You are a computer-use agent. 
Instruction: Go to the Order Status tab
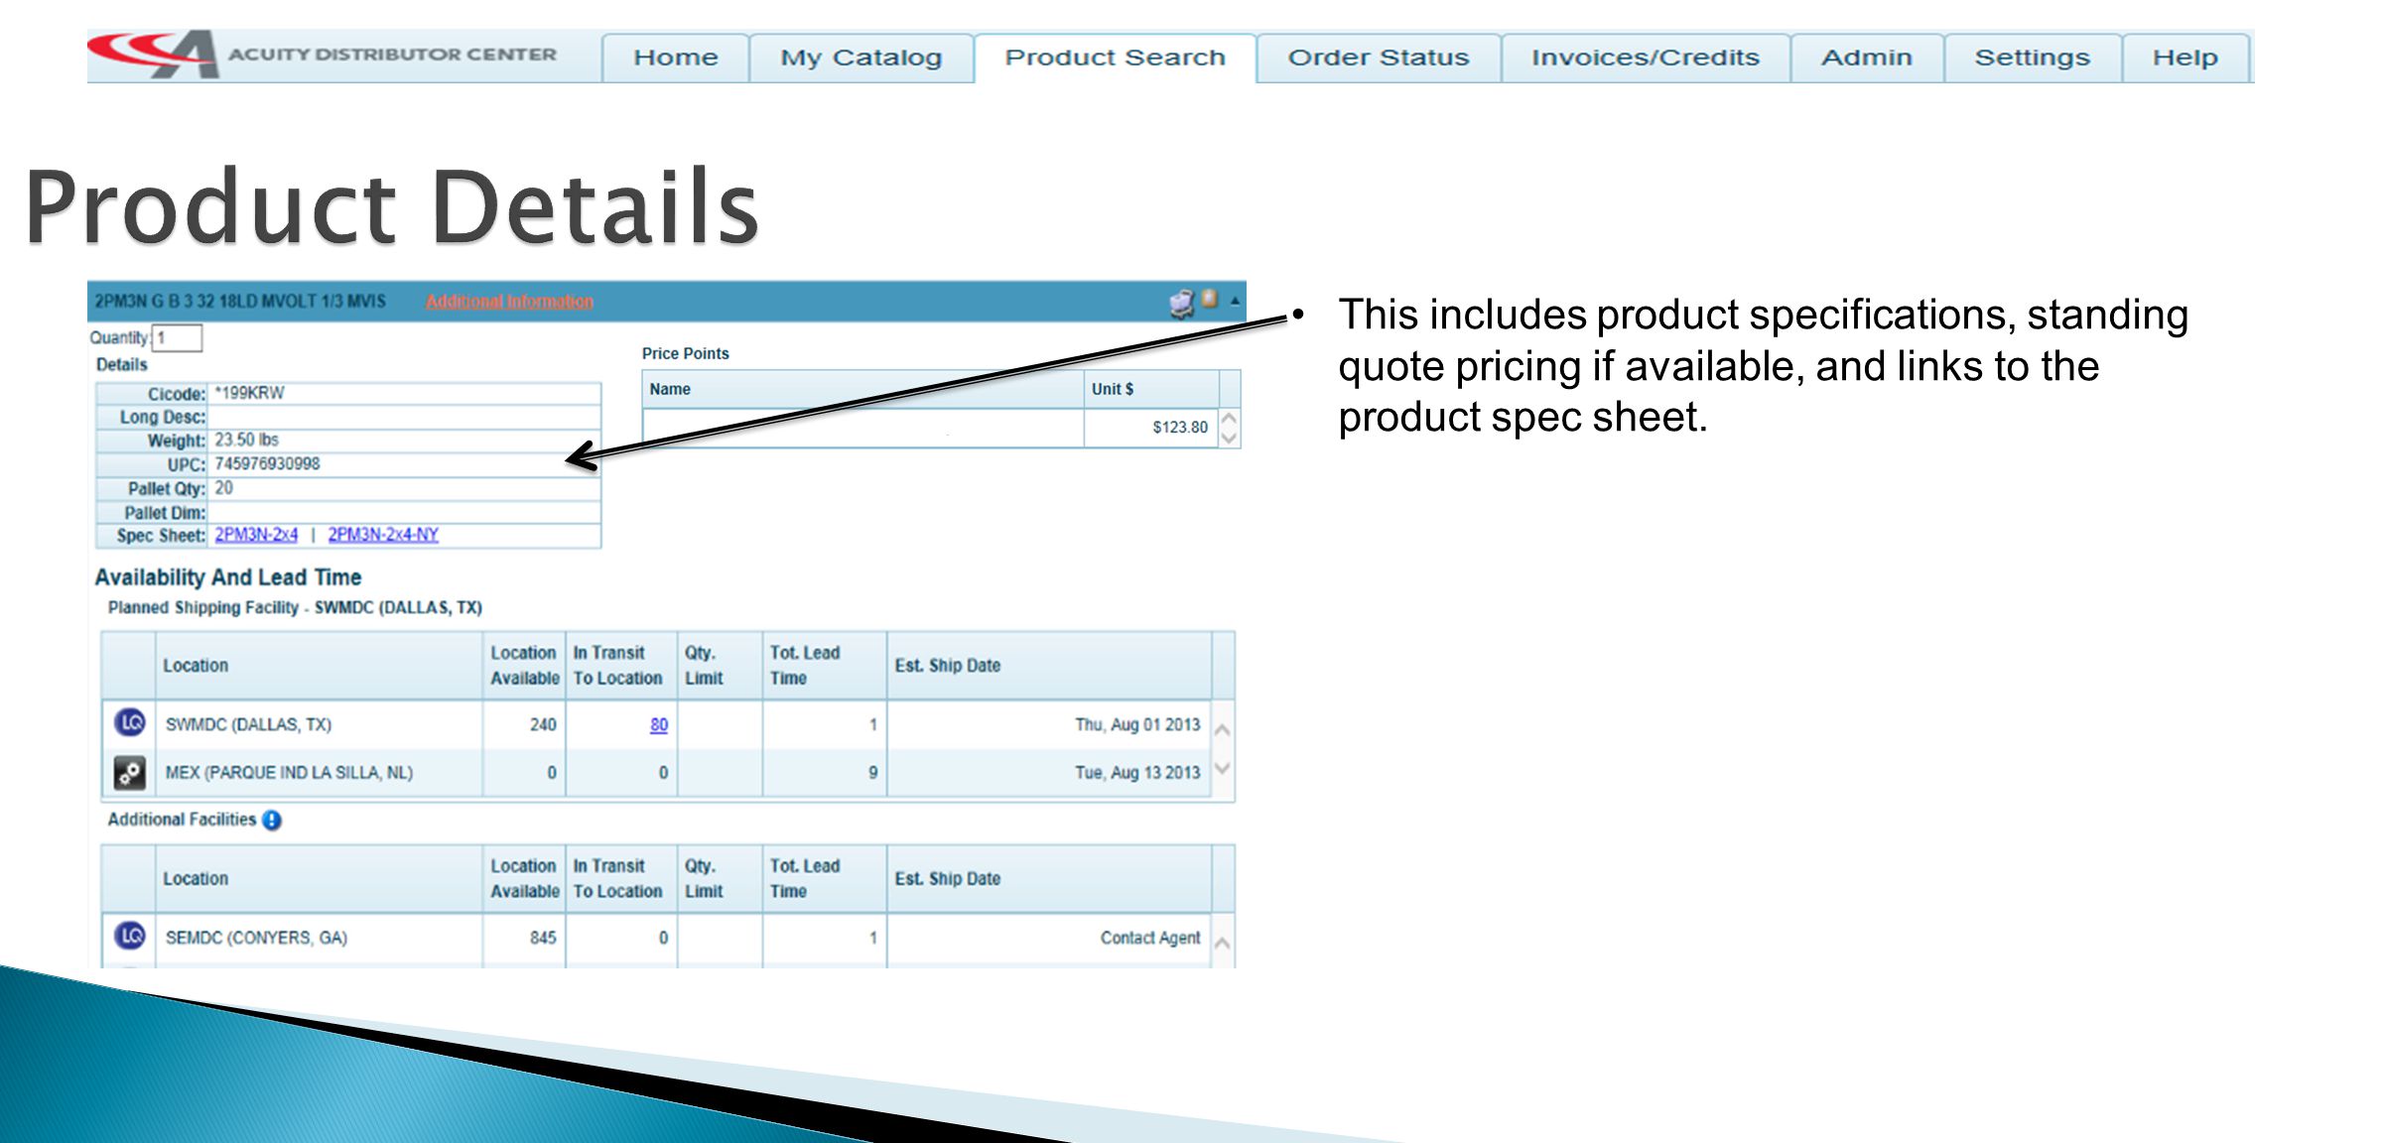pyautogui.click(x=1378, y=58)
